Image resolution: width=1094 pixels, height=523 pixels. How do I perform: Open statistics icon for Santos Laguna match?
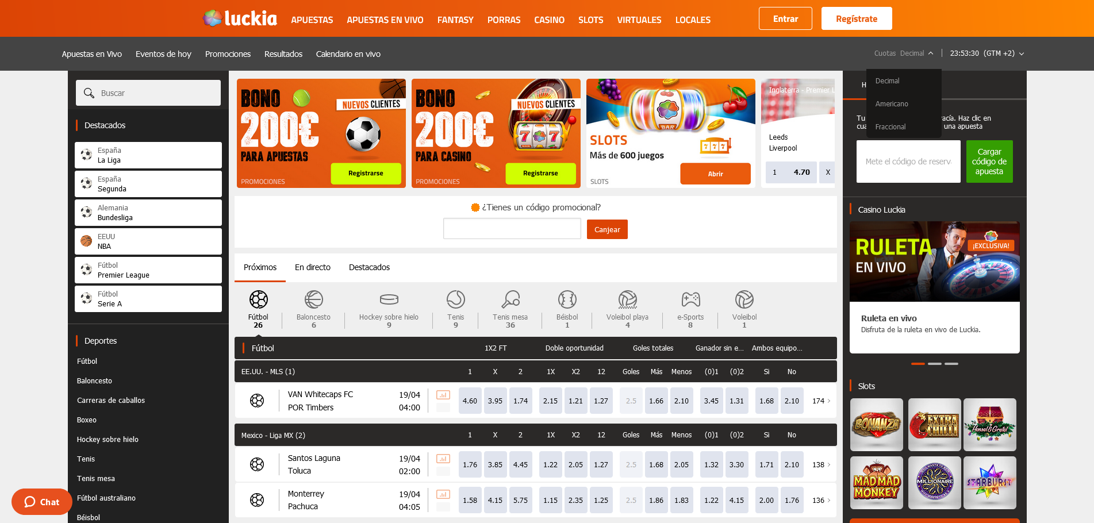(x=443, y=459)
